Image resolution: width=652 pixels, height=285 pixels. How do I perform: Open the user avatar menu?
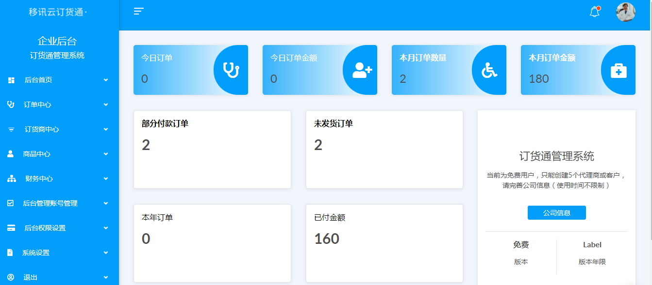(626, 12)
